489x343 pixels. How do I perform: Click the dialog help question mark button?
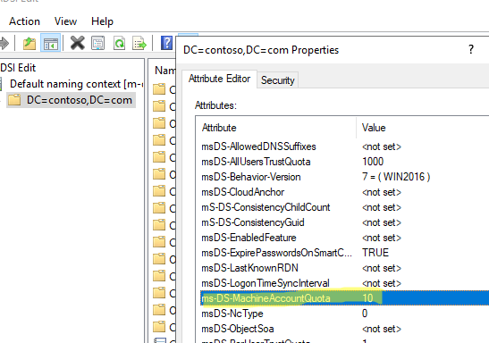[x=471, y=49]
